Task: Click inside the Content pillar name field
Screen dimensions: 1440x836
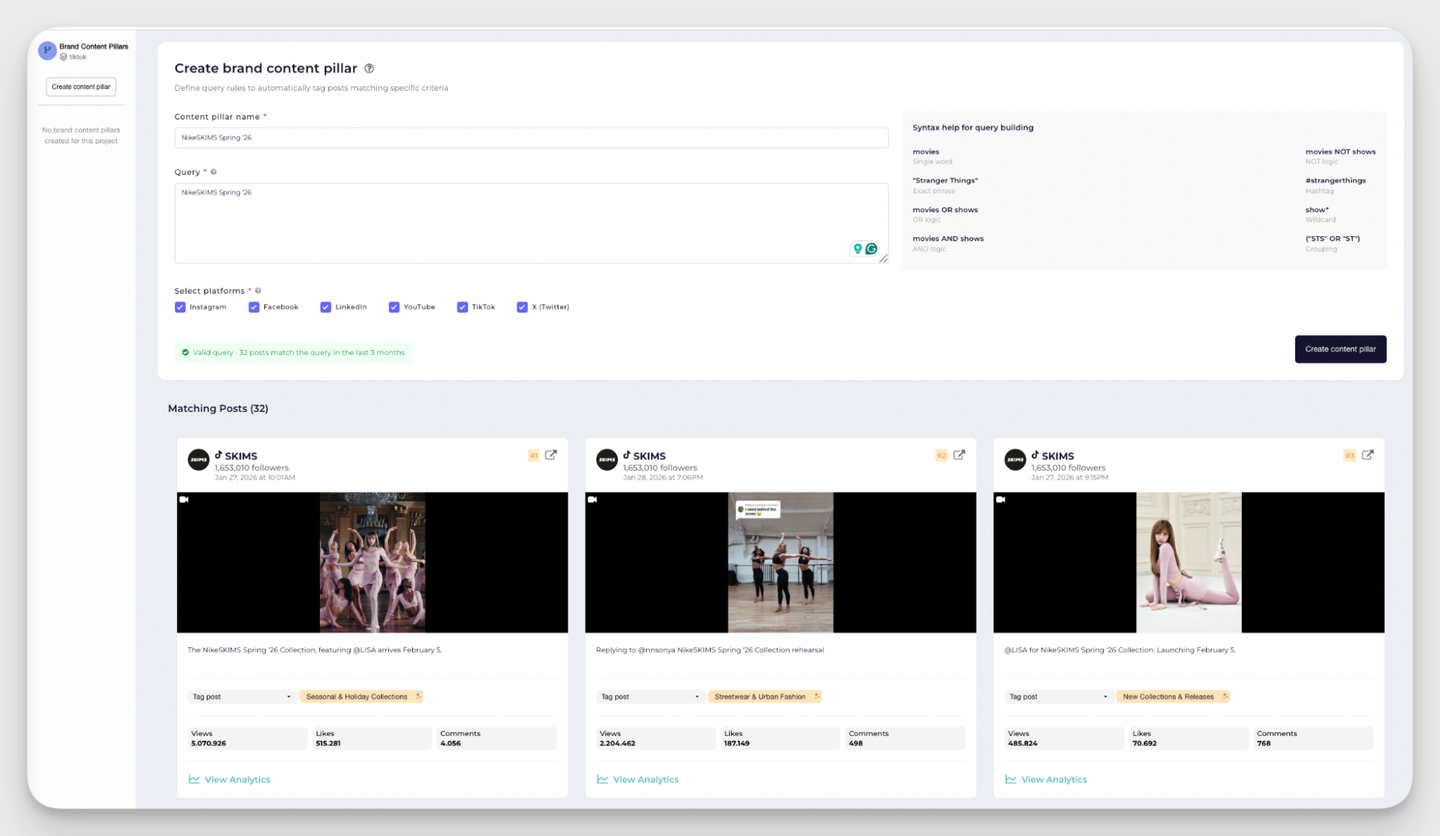Action: 531,138
